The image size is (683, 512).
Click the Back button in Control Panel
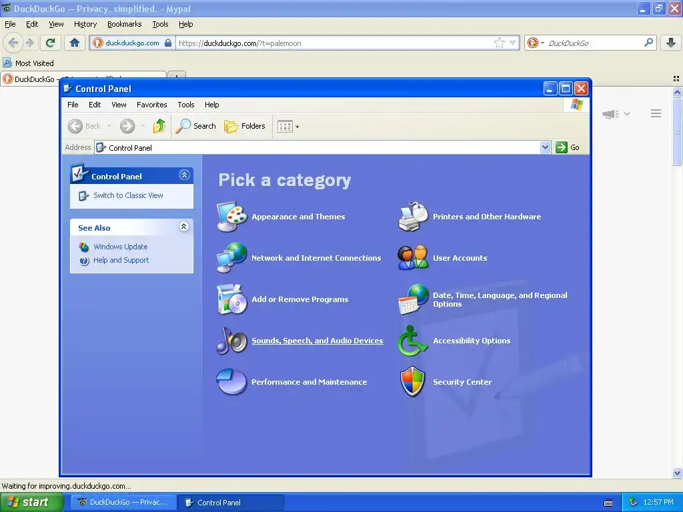click(85, 126)
